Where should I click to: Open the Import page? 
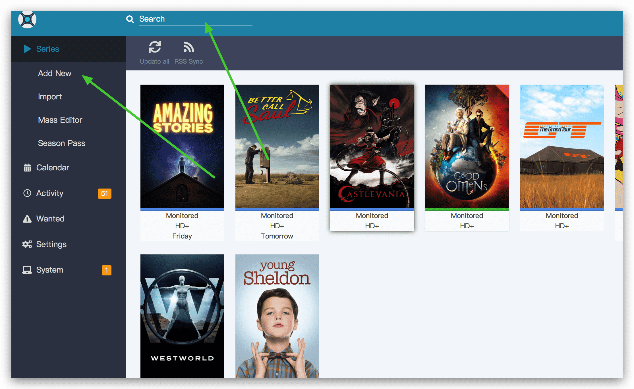click(50, 97)
